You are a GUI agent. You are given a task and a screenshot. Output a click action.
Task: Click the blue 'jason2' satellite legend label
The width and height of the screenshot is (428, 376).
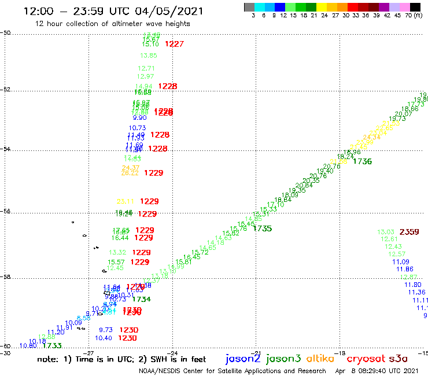(243, 359)
